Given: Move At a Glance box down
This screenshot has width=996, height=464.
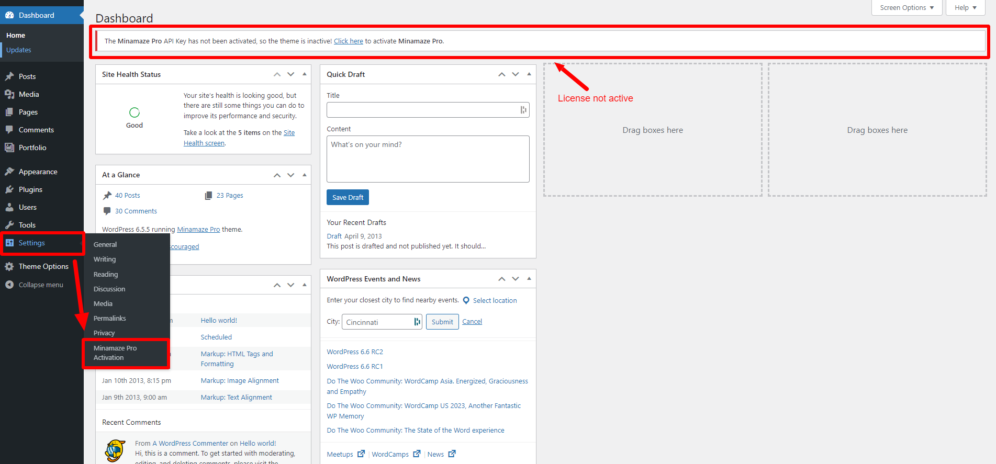Looking at the screenshot, I should coord(291,175).
